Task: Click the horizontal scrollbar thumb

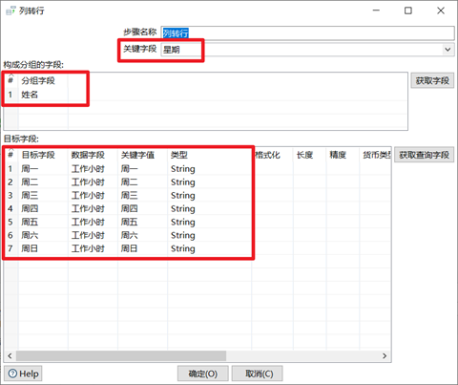Action: pos(121,355)
